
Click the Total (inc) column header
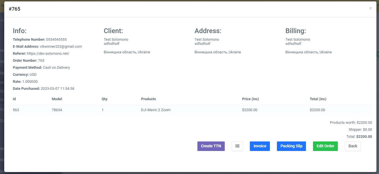(318, 99)
